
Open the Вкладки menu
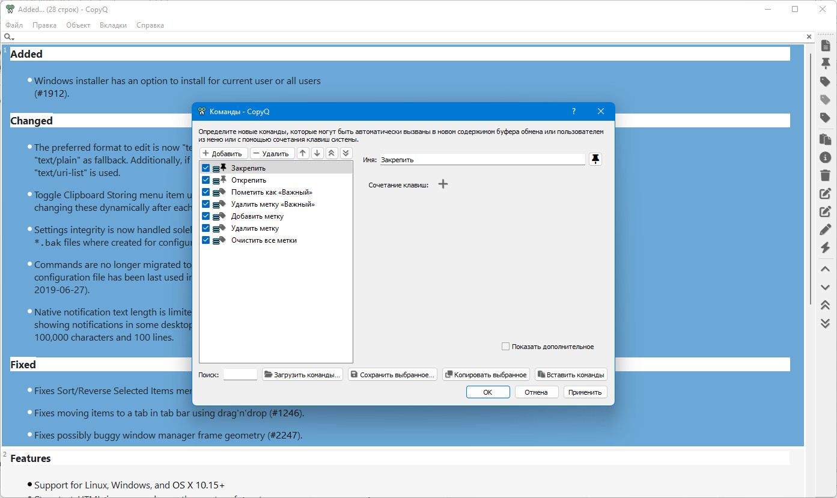coord(113,25)
